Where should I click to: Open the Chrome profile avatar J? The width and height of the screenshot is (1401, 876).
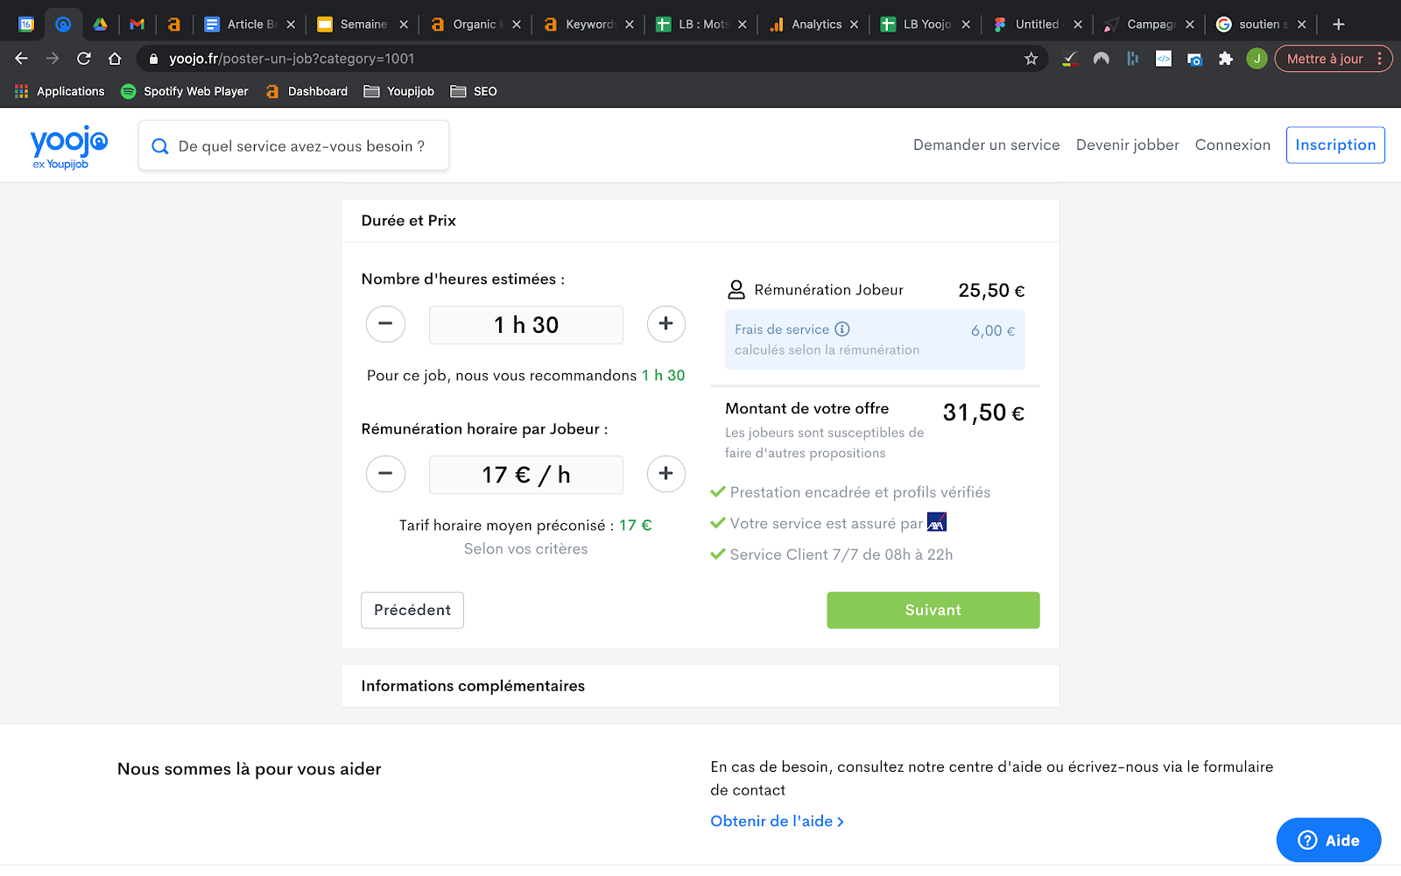1257,59
